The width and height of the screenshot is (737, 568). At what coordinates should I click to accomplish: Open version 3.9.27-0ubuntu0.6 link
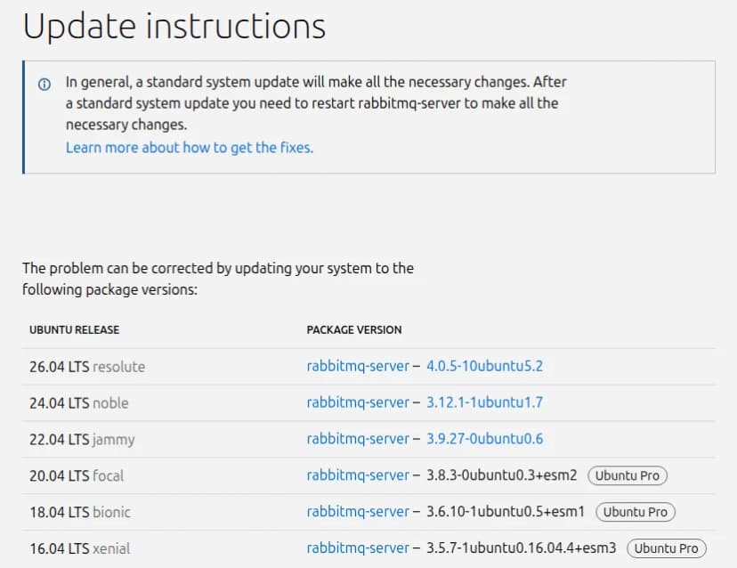pos(484,439)
